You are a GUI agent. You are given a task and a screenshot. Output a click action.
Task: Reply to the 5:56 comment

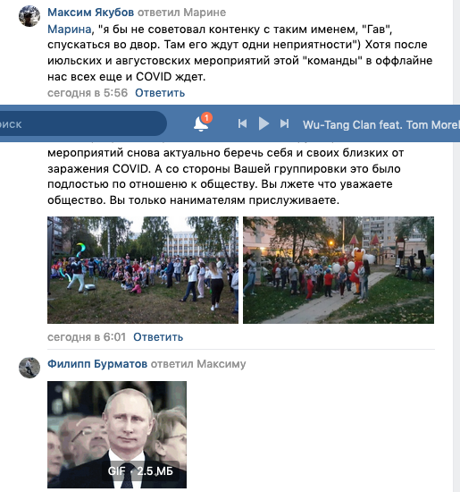(160, 93)
